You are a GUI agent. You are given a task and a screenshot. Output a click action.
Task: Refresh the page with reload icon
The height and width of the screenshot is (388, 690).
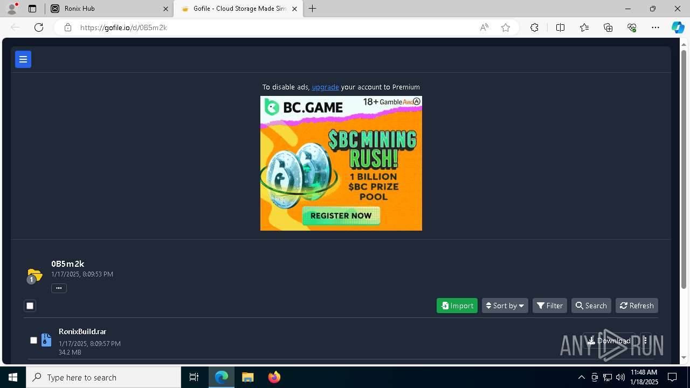pos(39,27)
